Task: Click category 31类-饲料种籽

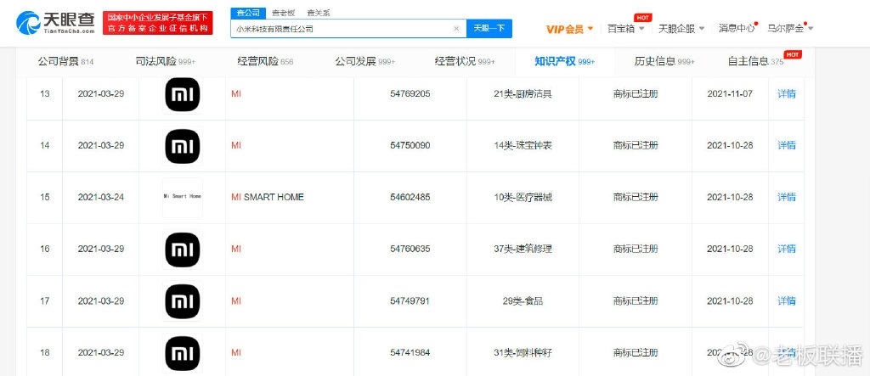Action: [523, 353]
